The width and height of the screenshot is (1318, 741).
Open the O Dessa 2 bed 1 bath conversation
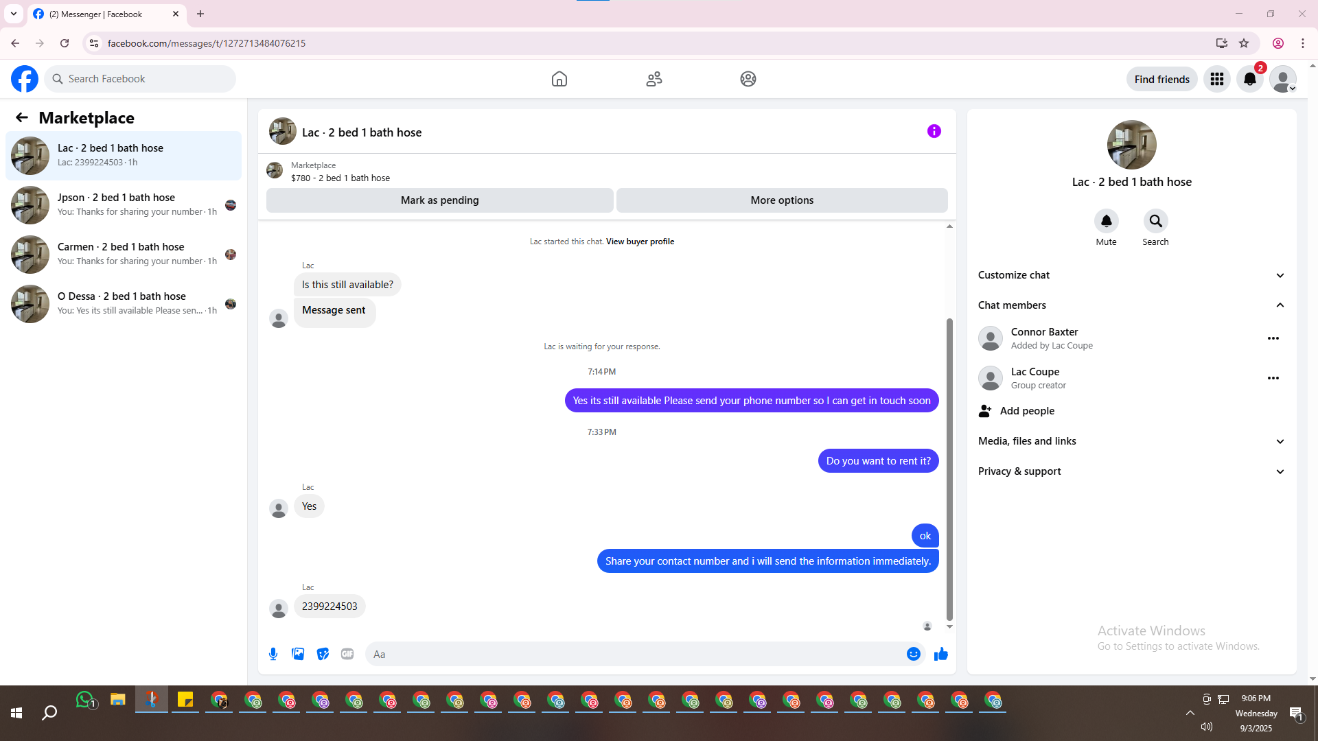click(x=124, y=304)
